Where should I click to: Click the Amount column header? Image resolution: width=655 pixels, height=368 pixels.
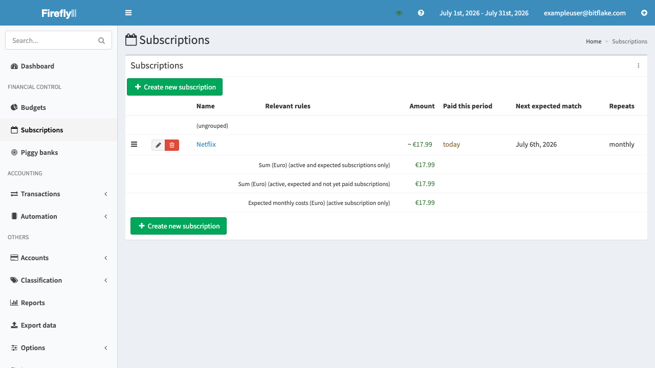(422, 106)
